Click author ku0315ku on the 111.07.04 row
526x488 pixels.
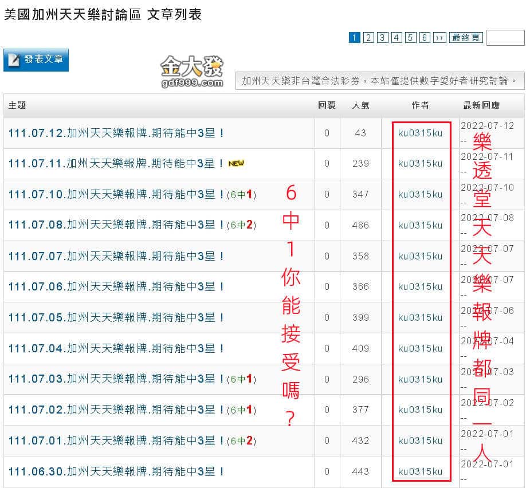point(420,348)
